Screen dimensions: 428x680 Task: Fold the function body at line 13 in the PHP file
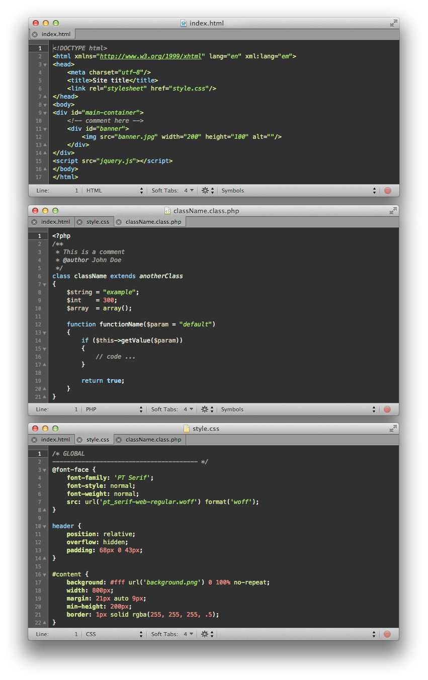pos(45,333)
